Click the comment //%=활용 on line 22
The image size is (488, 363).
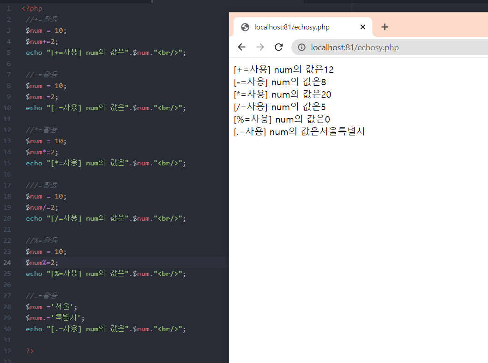(42, 240)
